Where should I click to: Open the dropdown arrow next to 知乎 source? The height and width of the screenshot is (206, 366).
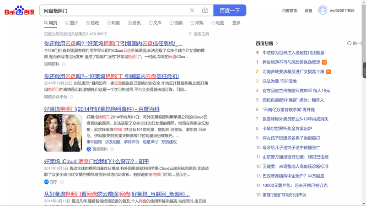(62, 182)
